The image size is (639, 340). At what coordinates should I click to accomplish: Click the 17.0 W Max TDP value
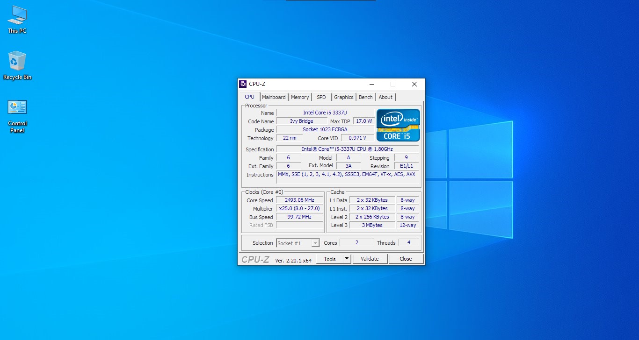coord(363,121)
